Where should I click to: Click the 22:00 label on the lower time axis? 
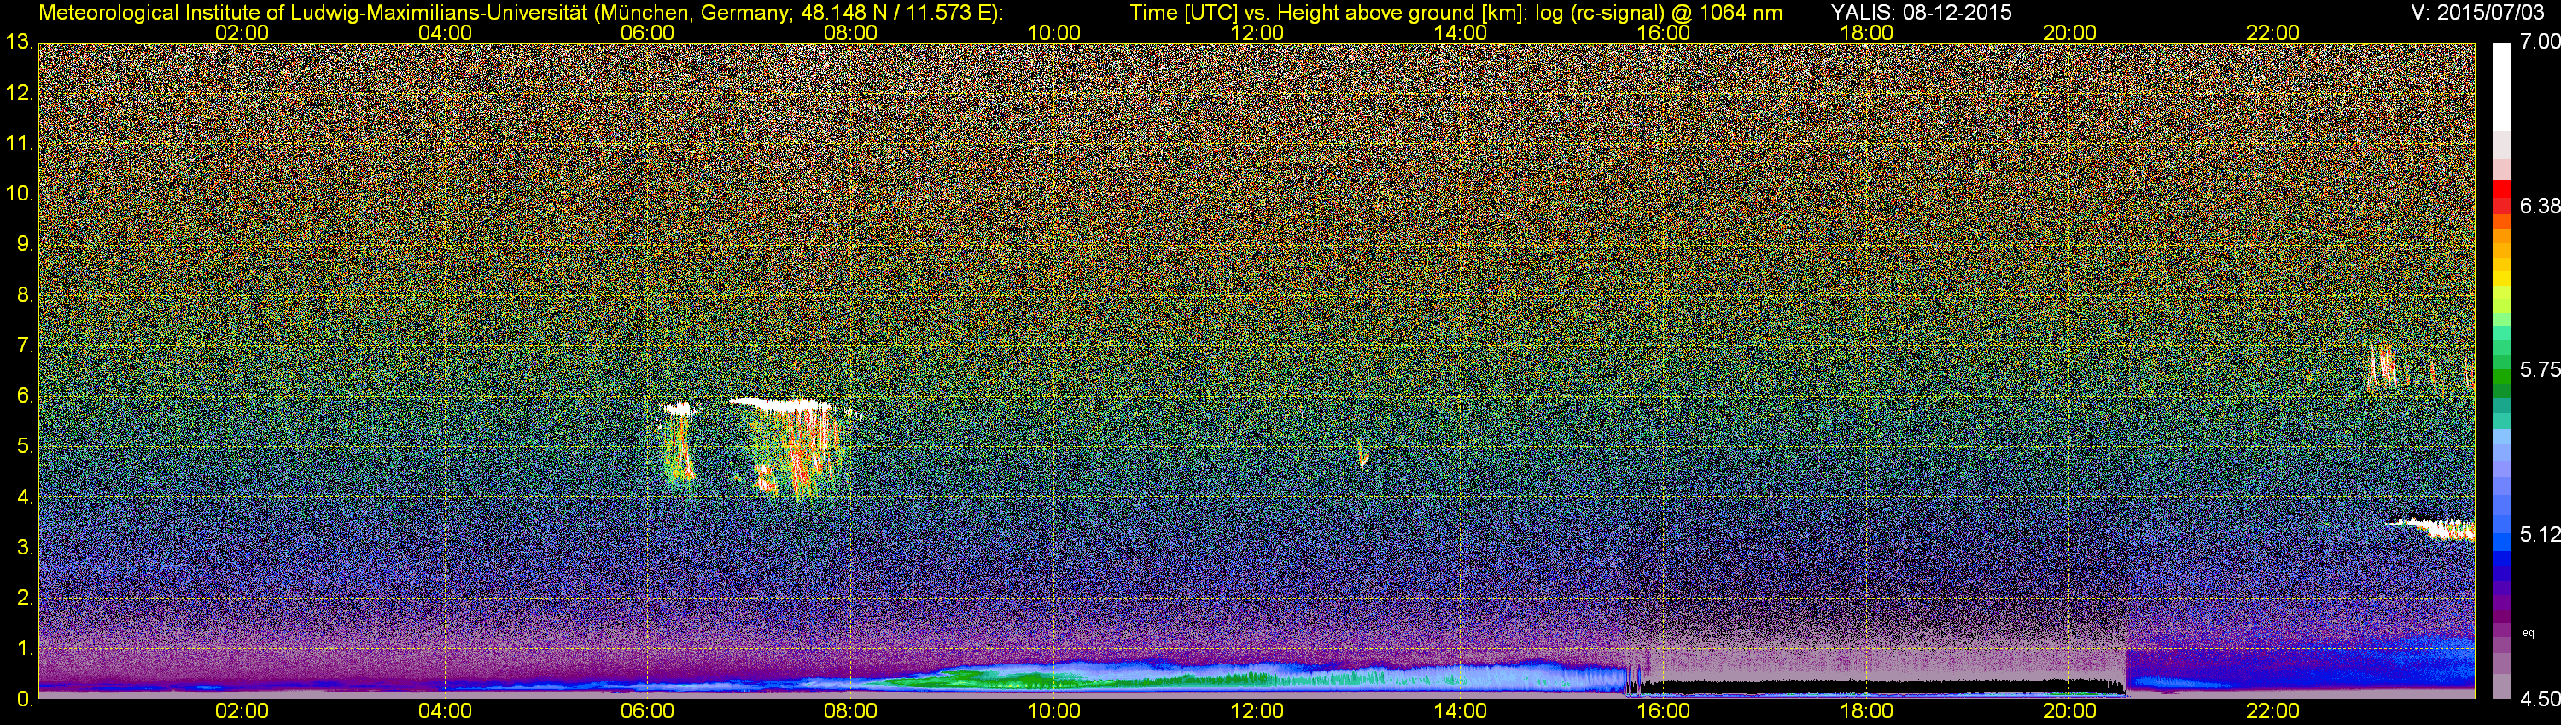pos(2272,711)
